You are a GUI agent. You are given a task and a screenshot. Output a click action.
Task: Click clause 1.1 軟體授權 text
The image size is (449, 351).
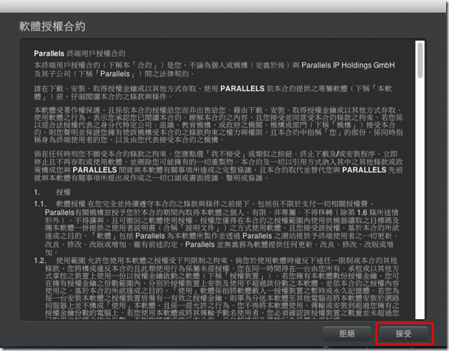point(217,228)
